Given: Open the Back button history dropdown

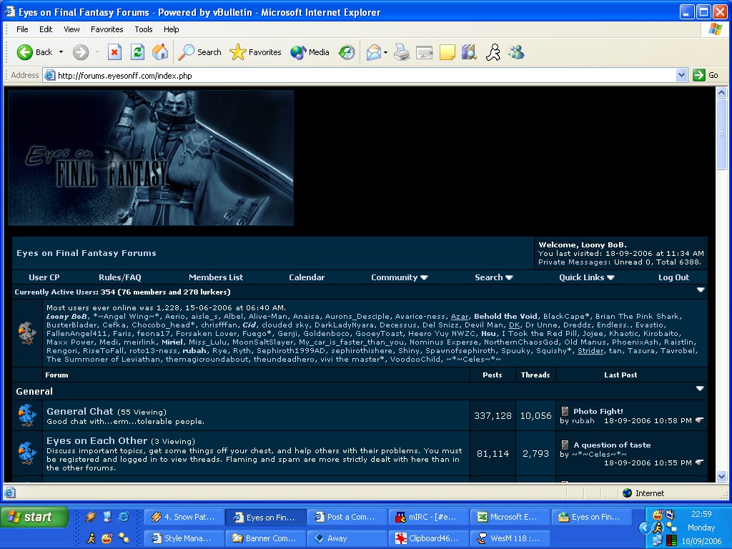Looking at the screenshot, I should tap(61, 52).
